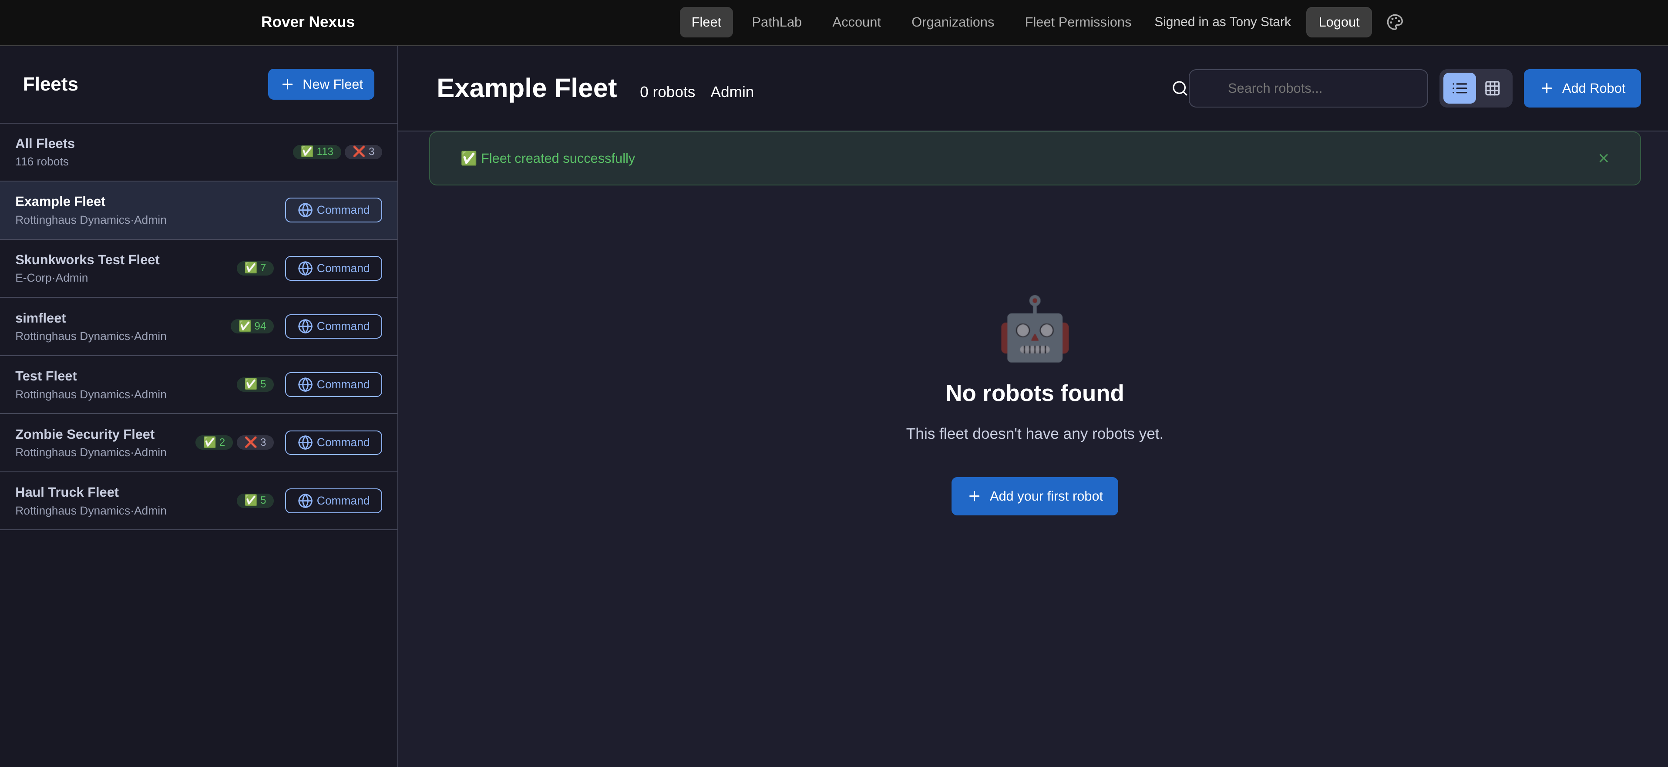This screenshot has width=1668, height=767.
Task: Click the Skunkworks Test Fleet Command button
Action: (x=333, y=268)
